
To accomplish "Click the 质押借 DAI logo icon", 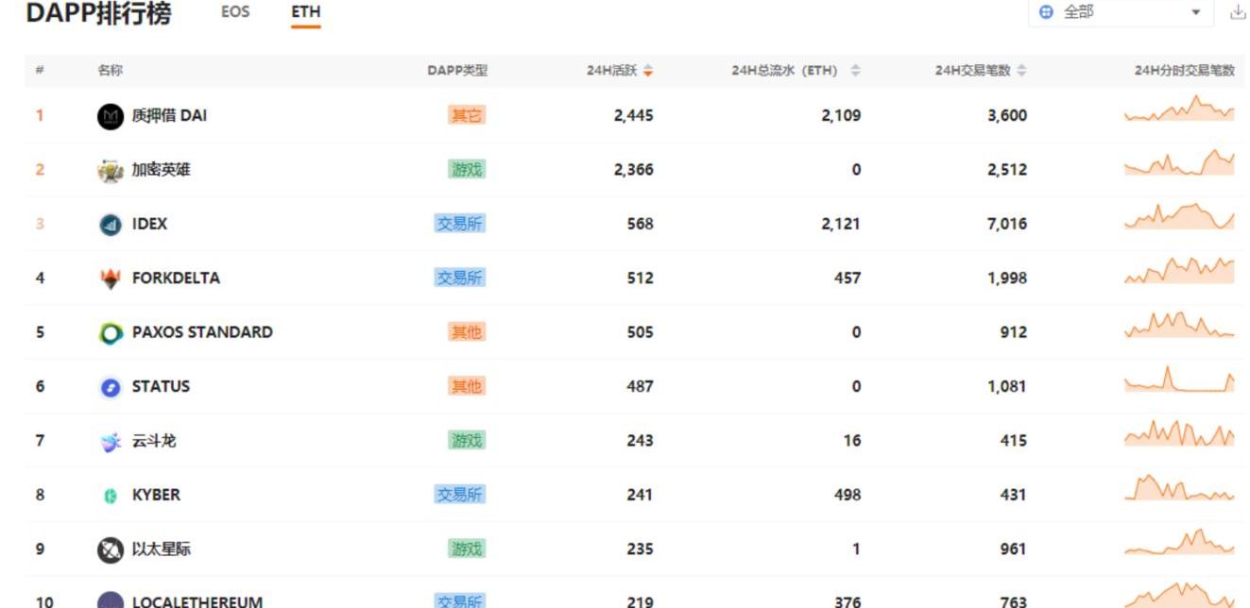I will click(x=111, y=116).
